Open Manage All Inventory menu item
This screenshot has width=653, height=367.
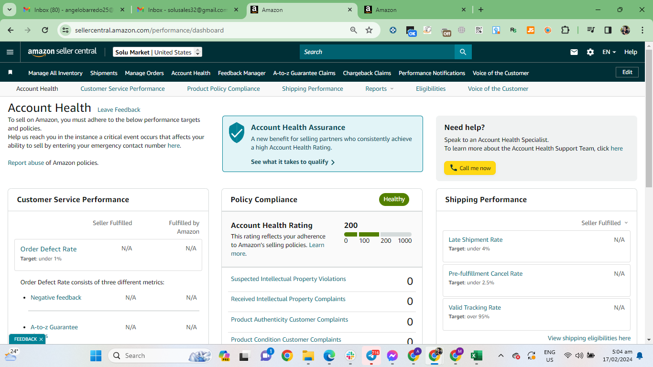(55, 73)
